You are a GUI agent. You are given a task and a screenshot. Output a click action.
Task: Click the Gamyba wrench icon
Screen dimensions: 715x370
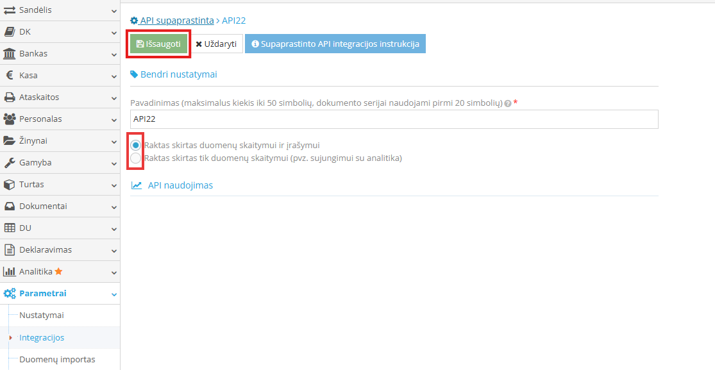9,163
